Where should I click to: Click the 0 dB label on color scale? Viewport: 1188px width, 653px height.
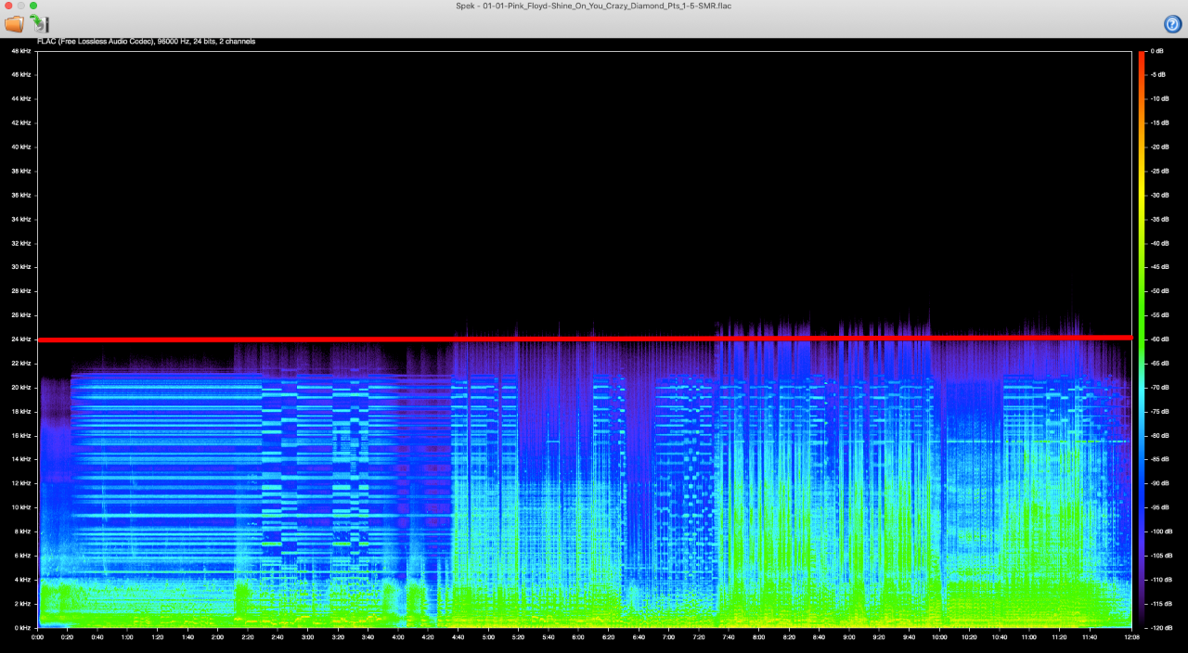pos(1157,51)
